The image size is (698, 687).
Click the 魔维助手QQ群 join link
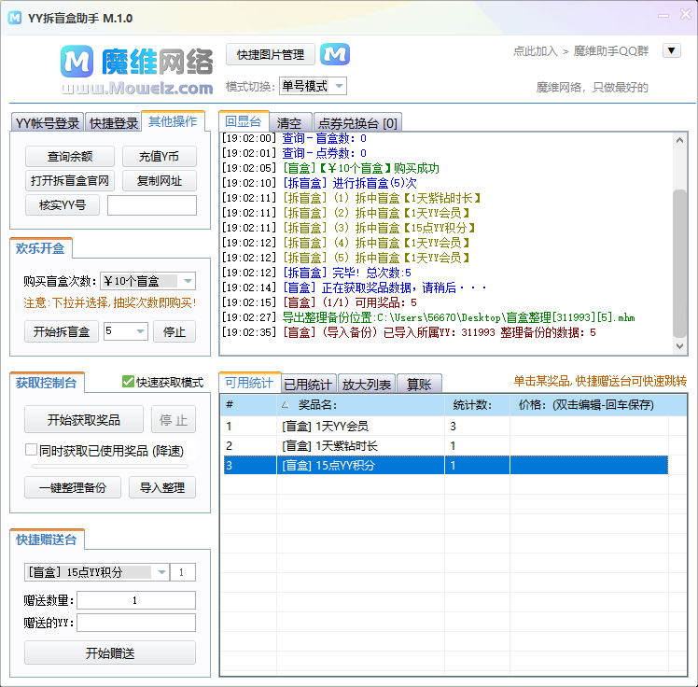610,51
